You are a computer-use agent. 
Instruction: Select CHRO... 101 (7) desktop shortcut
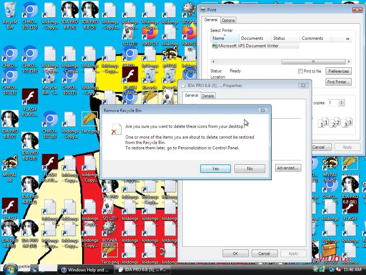coord(70,81)
